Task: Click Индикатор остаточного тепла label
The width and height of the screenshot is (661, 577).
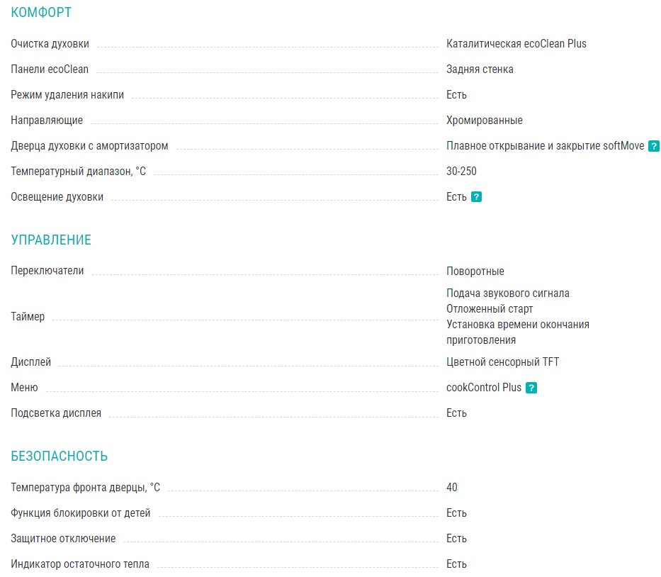Action: tap(80, 564)
